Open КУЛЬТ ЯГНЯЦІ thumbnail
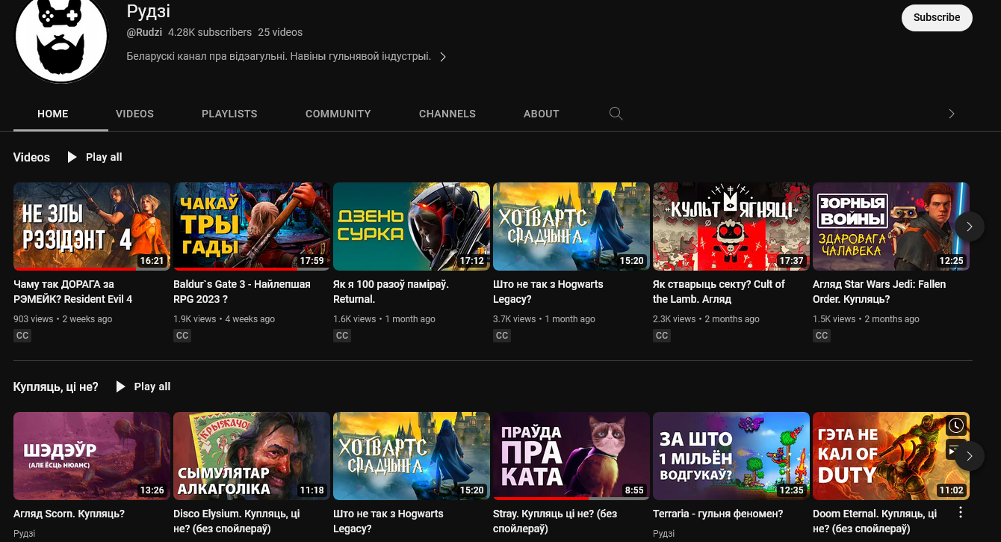 point(731,227)
